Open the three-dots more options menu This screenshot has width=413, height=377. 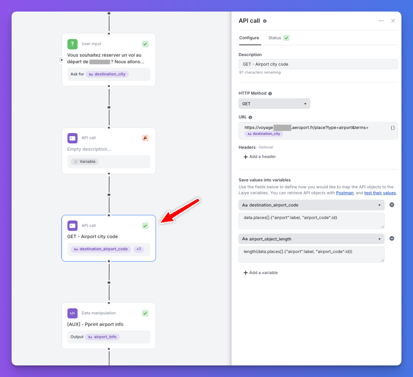[381, 21]
